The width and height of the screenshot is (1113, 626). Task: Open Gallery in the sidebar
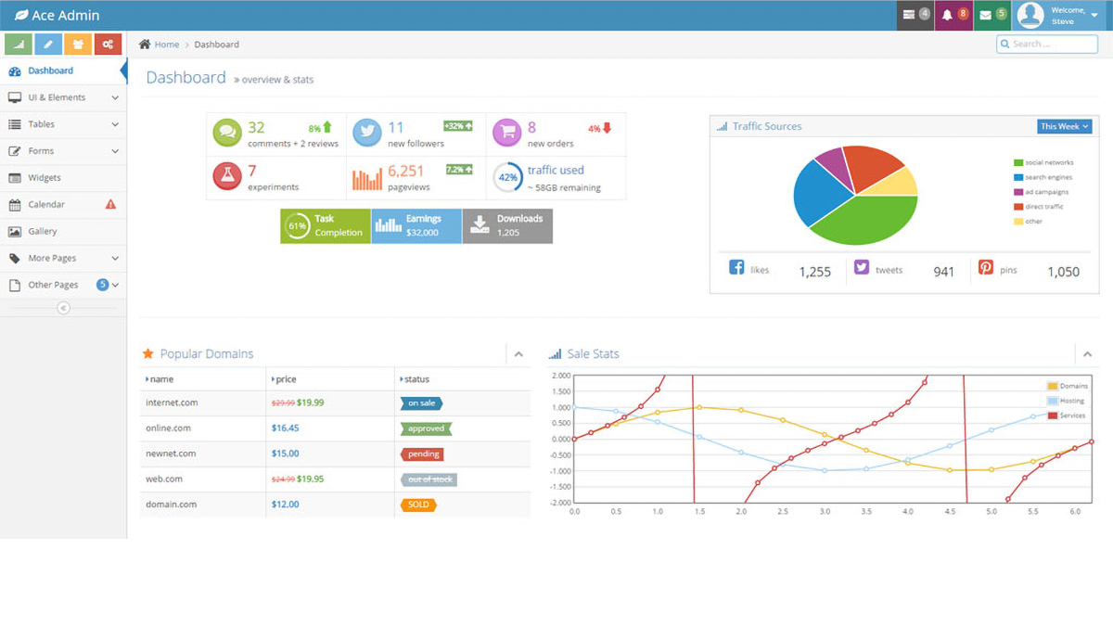[x=61, y=231]
